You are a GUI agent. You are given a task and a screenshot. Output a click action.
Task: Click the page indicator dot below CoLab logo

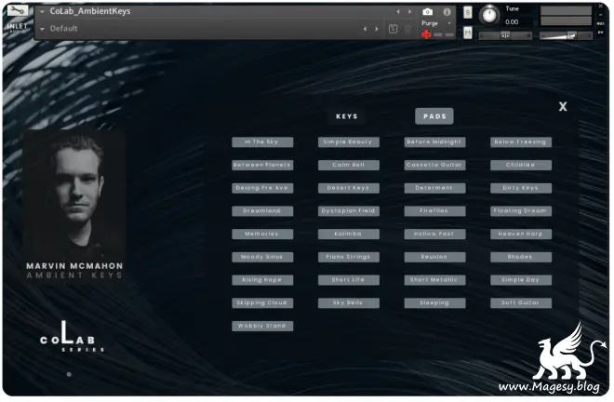[69, 375]
